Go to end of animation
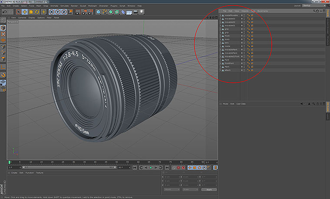Viewport: 330px width, 199px height. [167, 168]
